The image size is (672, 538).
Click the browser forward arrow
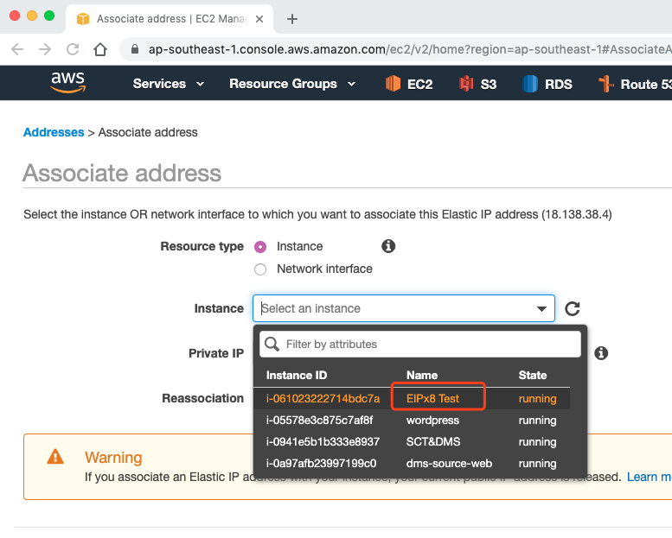click(x=45, y=49)
